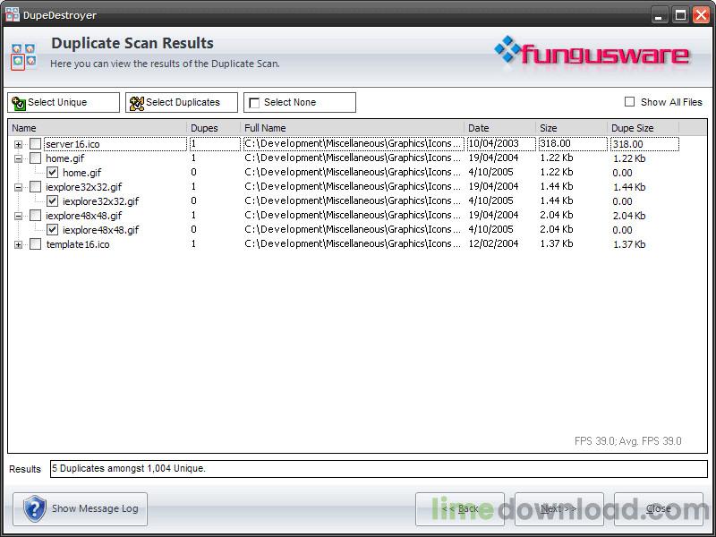716x537 pixels.
Task: Enable the Show All Files checkbox
Action: (629, 102)
